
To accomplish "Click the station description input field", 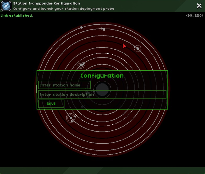I will click(x=102, y=95).
